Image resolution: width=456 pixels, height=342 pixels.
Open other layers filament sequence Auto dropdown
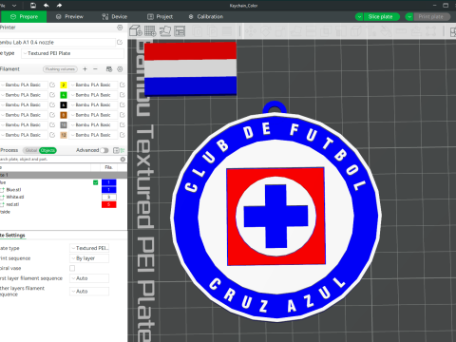click(89, 291)
